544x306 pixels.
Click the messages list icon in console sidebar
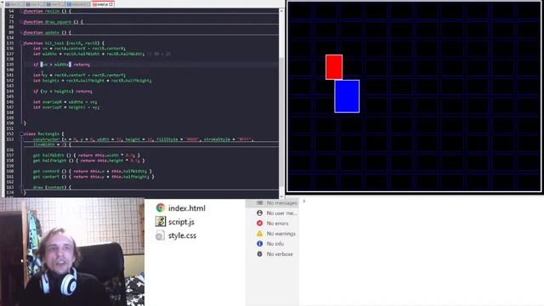click(x=259, y=202)
